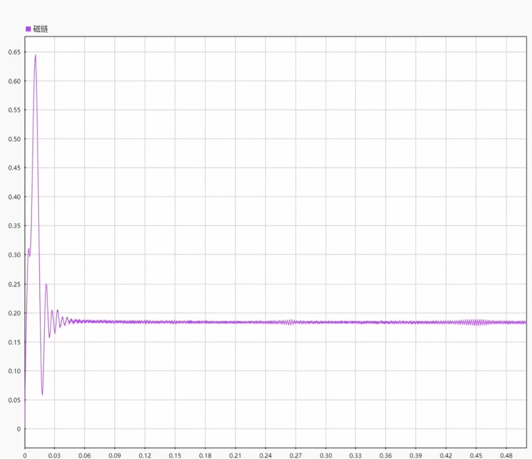Click the y-axis value 0.20

tap(14, 313)
